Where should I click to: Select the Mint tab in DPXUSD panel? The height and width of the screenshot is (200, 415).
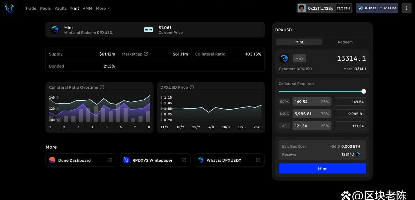click(x=299, y=42)
